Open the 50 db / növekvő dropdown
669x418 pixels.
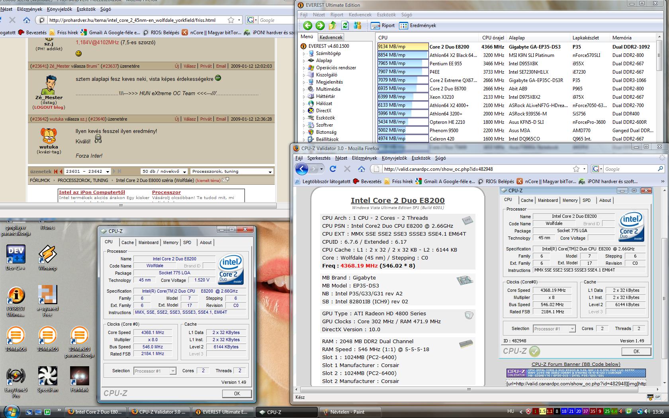[164, 172]
